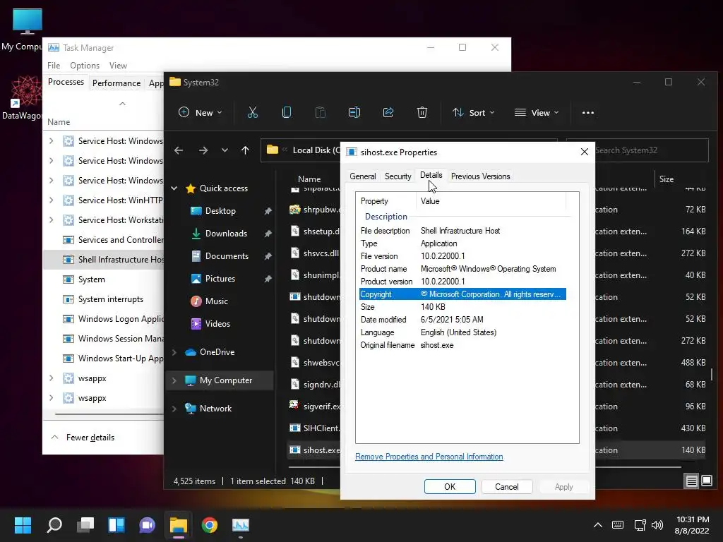Go back with Explorer back arrow
Viewport: 723px width, 542px height.
(x=179, y=150)
